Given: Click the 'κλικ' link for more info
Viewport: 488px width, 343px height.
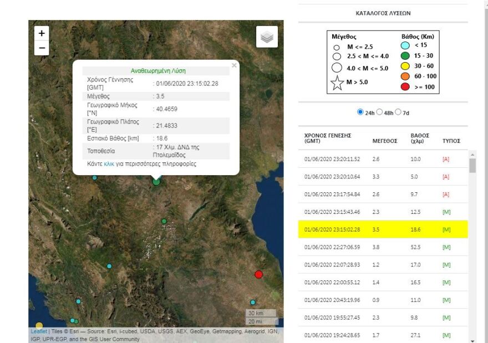Looking at the screenshot, I should [109, 164].
